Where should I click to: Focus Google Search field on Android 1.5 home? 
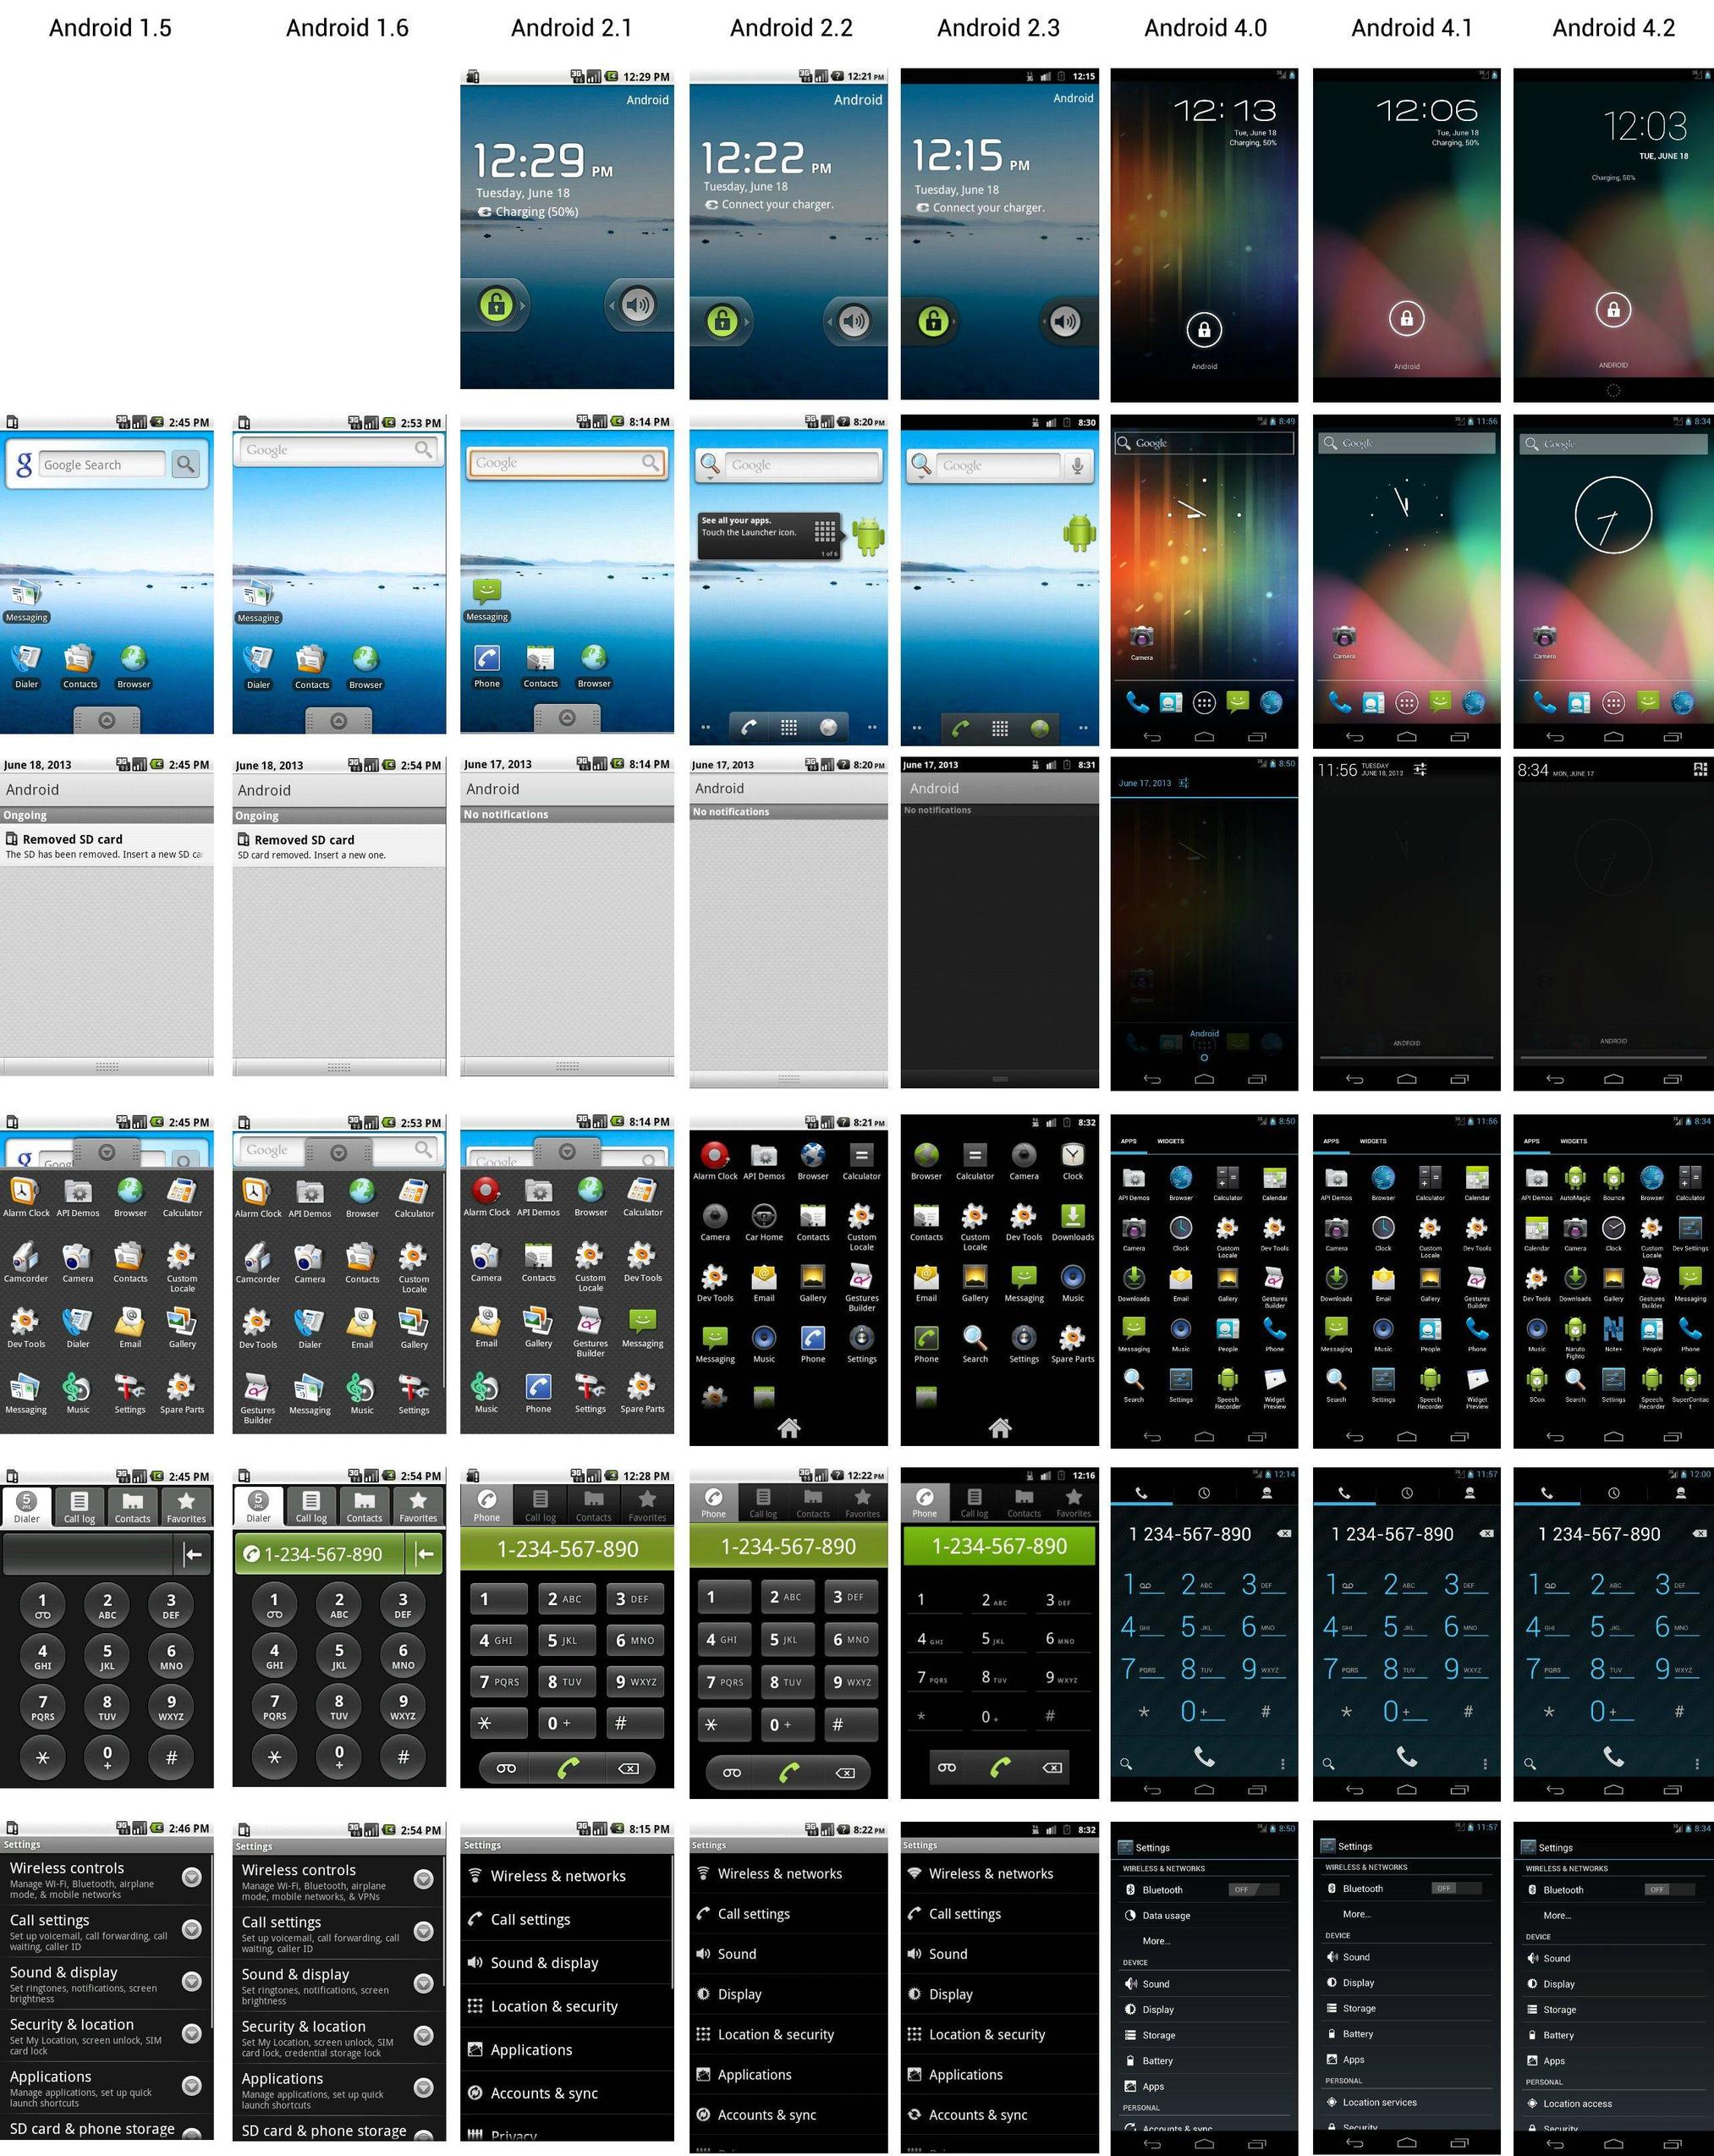(x=103, y=464)
